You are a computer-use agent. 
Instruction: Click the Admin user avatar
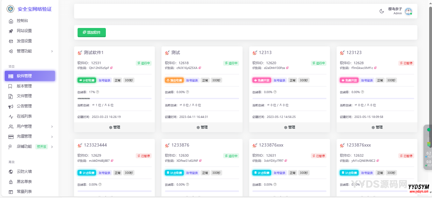pos(408,11)
